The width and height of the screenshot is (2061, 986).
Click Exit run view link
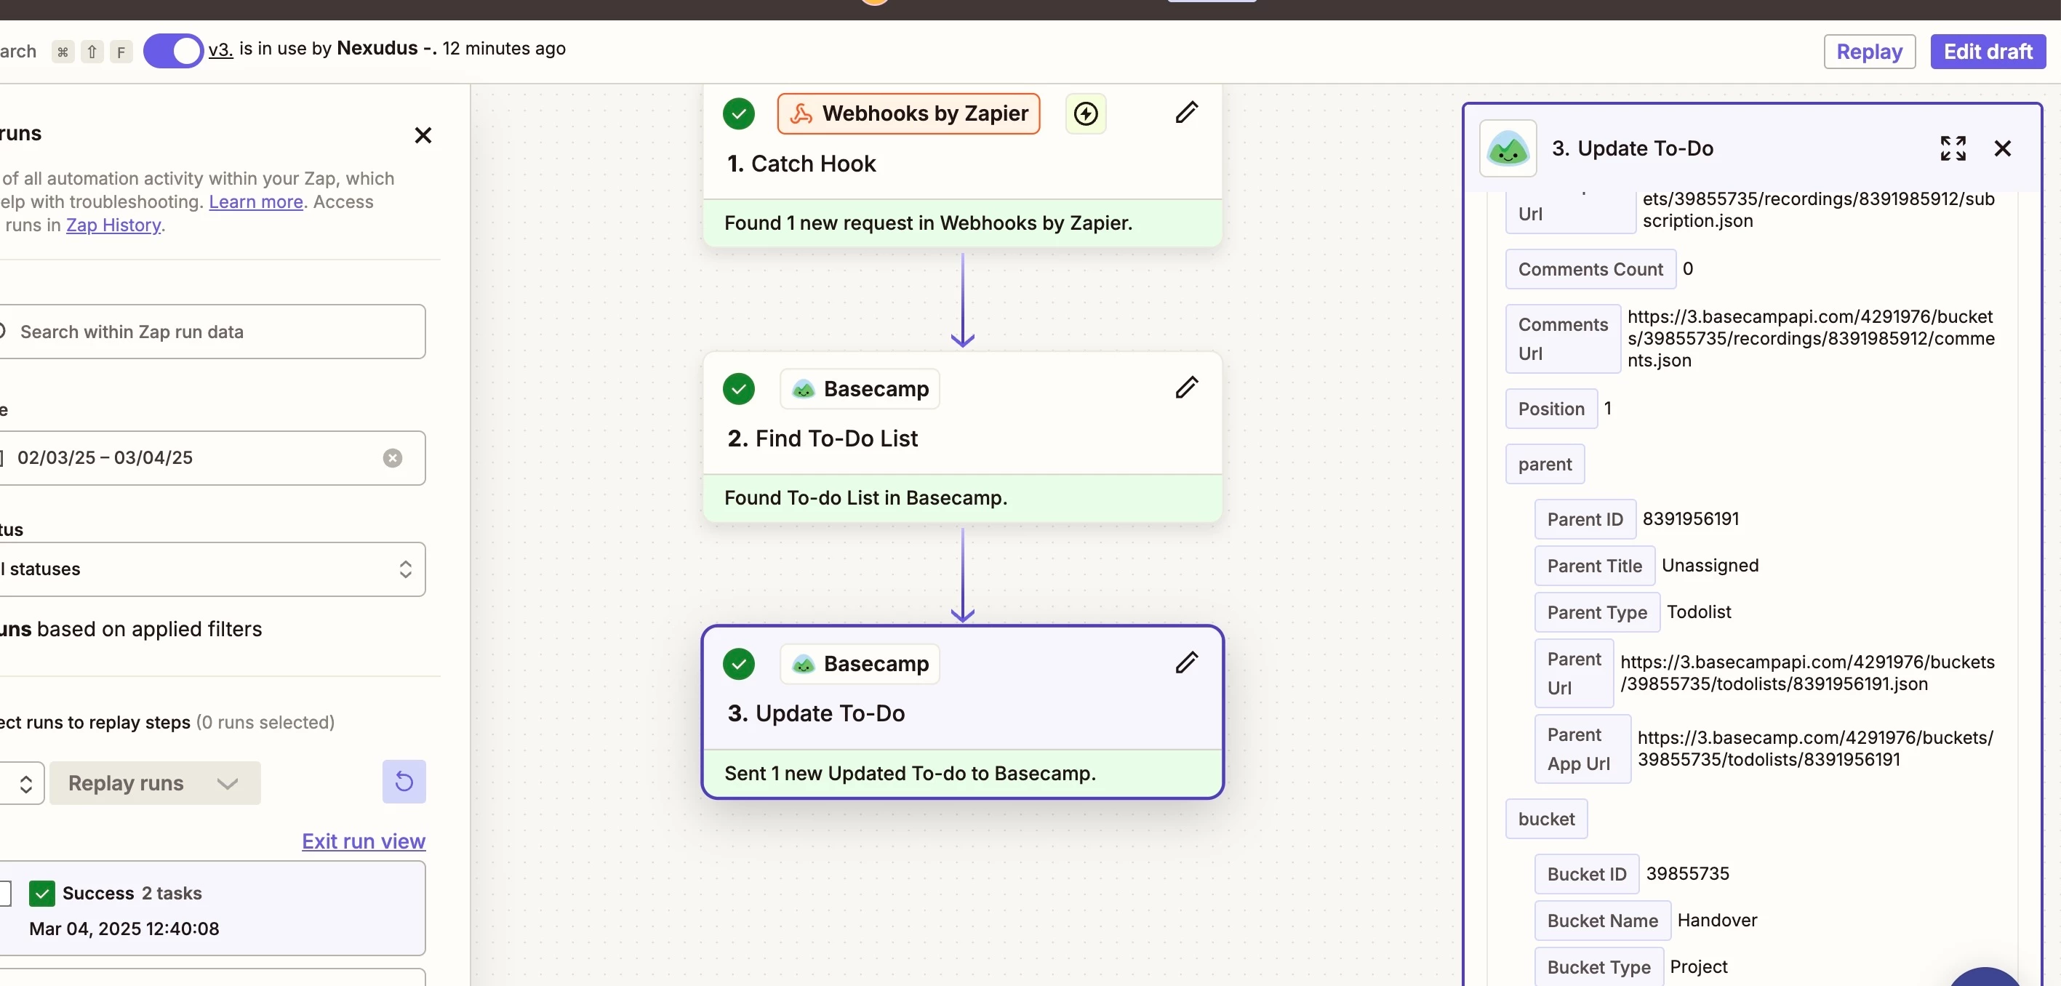click(363, 841)
